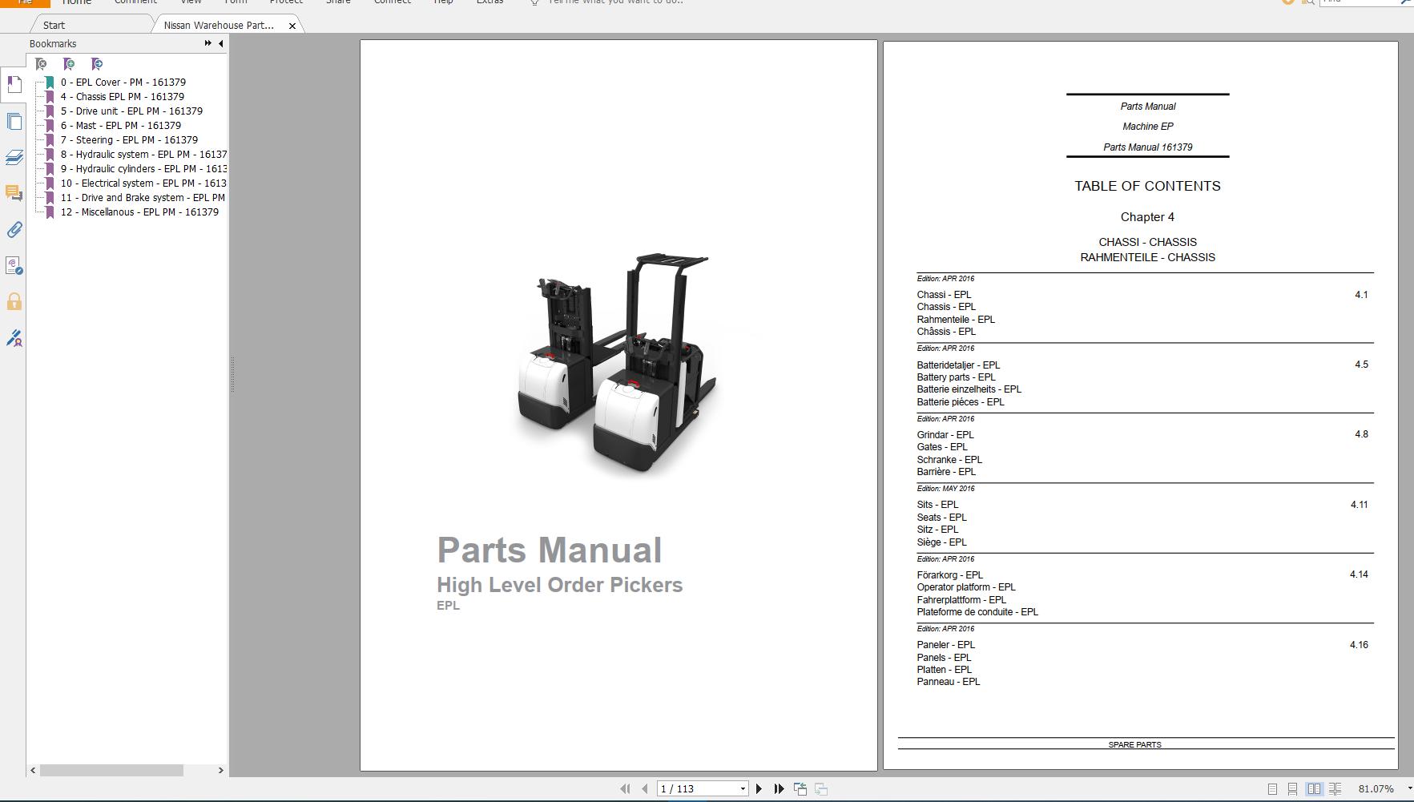Click the page number input field

point(697,789)
